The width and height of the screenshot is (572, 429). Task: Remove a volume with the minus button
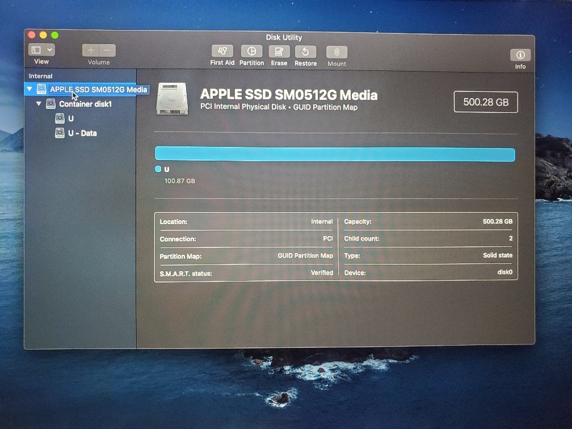[107, 51]
